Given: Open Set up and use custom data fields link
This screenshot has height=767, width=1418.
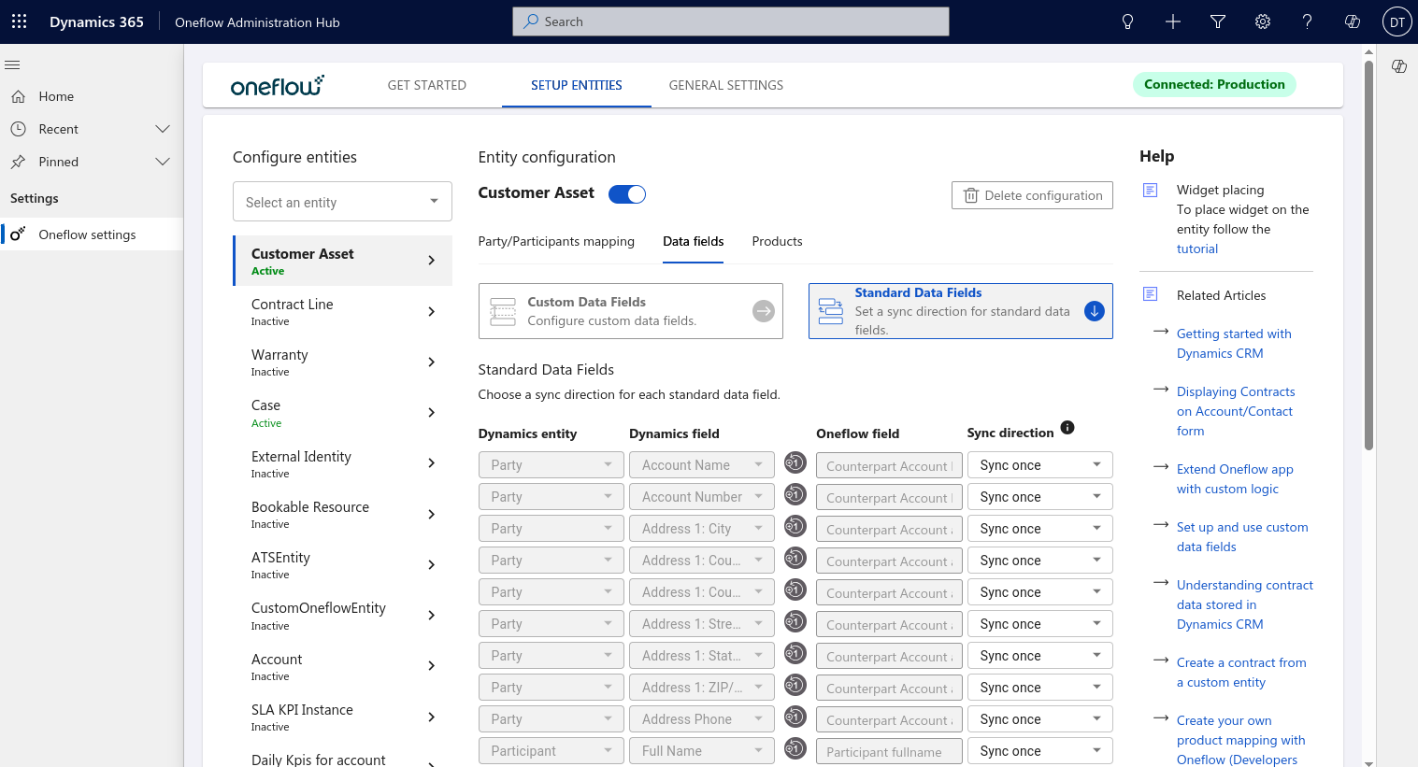Looking at the screenshot, I should click(1242, 536).
